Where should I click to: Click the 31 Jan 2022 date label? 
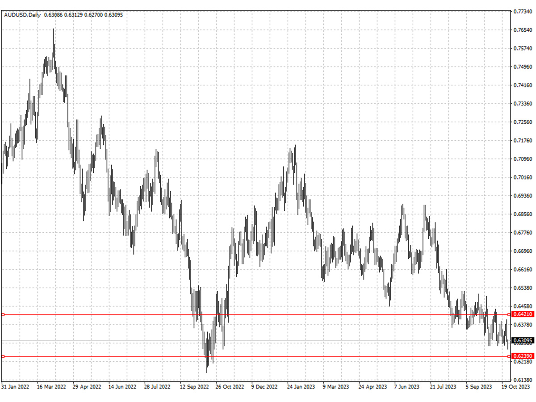15,387
